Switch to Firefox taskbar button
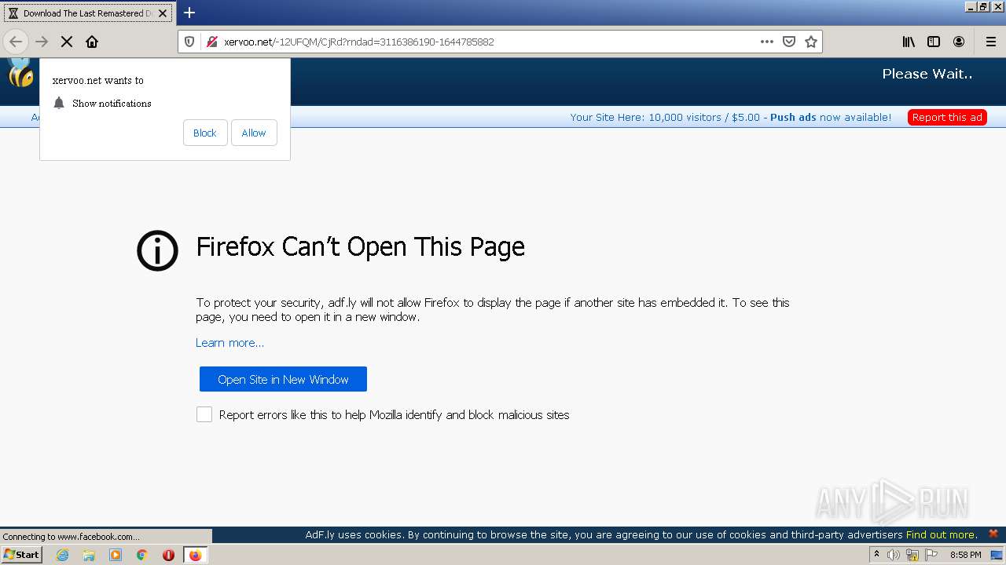The image size is (1006, 565). [x=196, y=555]
